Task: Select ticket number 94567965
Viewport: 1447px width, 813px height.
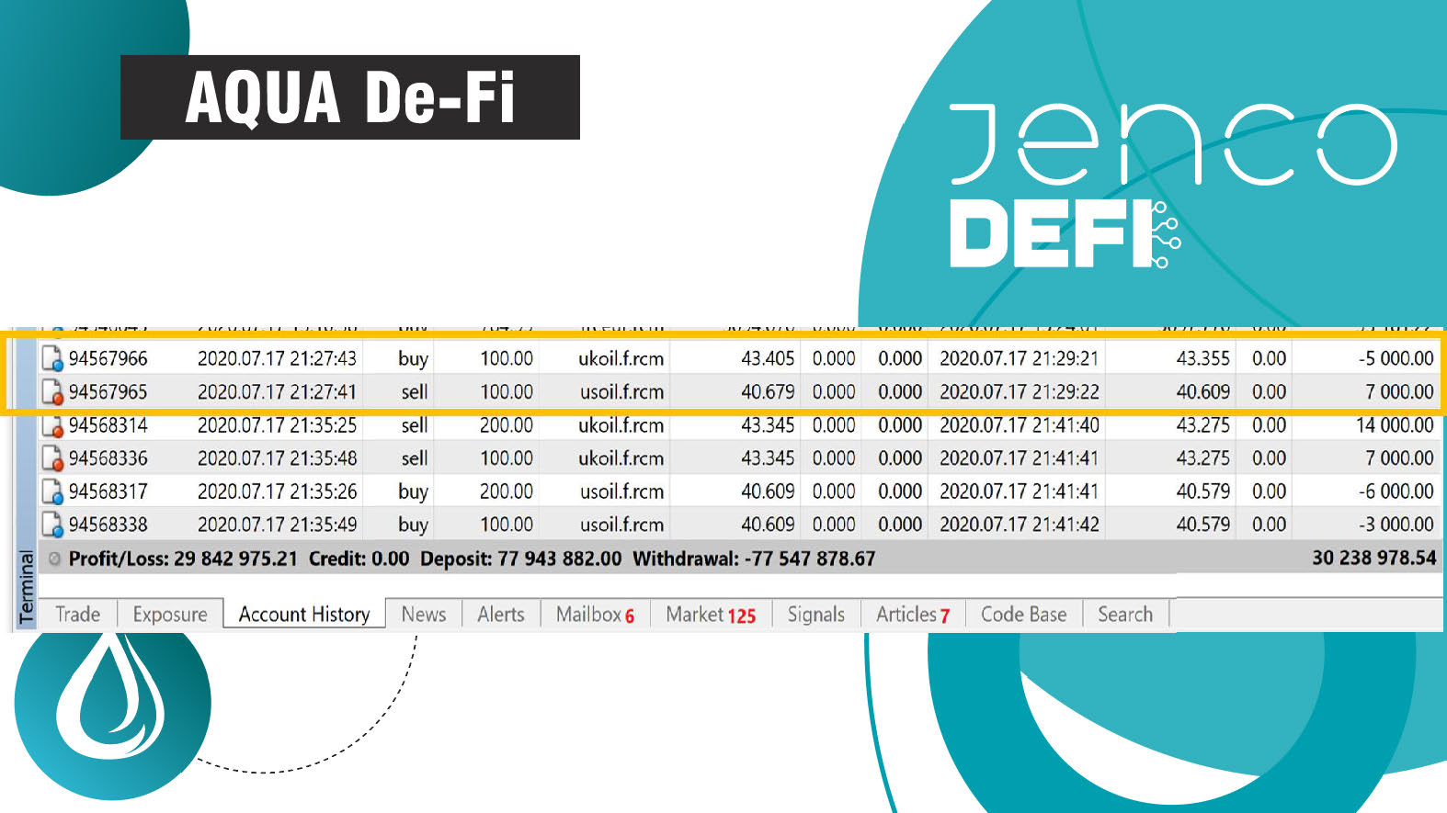Action: point(108,392)
